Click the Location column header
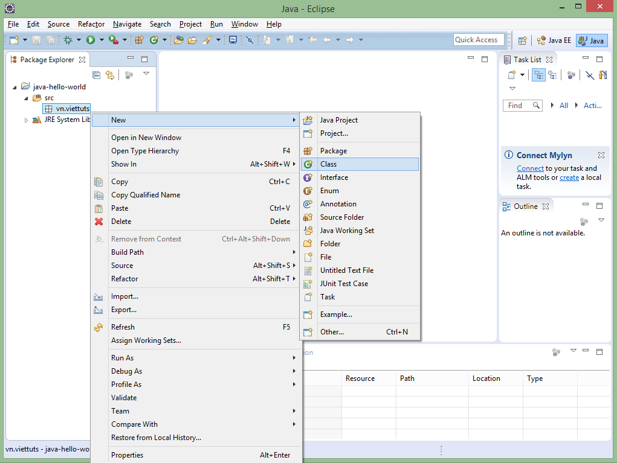Image resolution: width=617 pixels, height=463 pixels. click(496, 378)
